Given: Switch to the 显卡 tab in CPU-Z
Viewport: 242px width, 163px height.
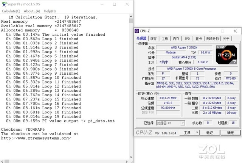Looking at the screenshot, I should tap(199, 39).
